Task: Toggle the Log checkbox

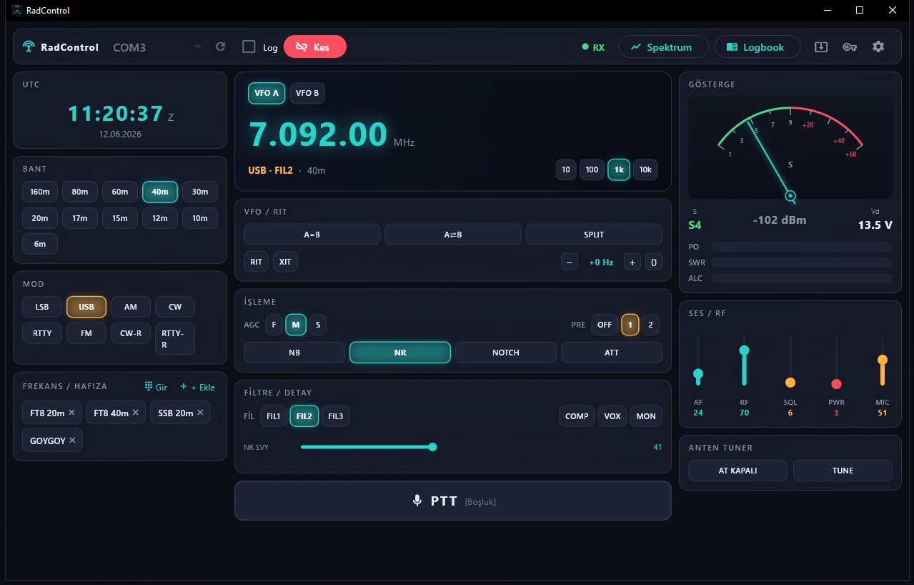Action: pyautogui.click(x=249, y=46)
